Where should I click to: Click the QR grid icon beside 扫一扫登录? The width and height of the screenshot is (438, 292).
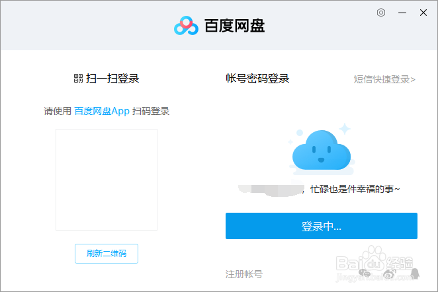[x=78, y=79]
